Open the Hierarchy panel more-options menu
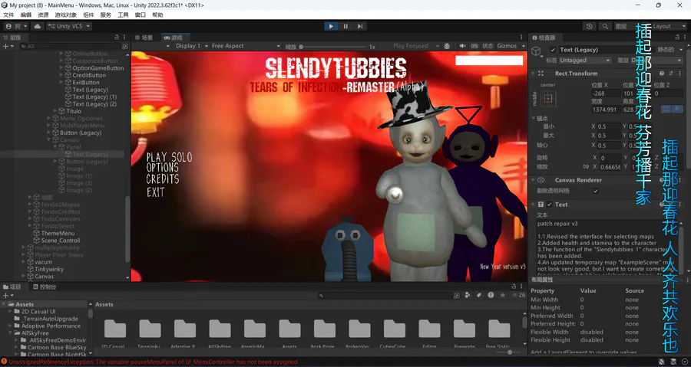The image size is (691, 367). 124,38
